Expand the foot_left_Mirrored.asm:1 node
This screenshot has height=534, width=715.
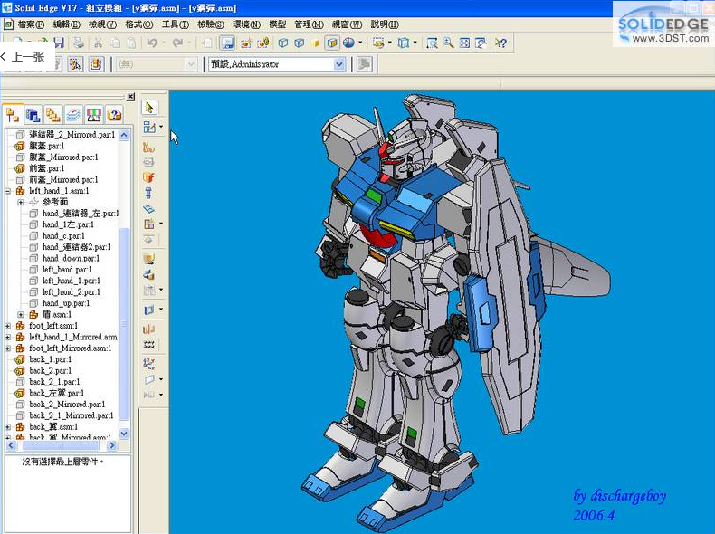8,348
